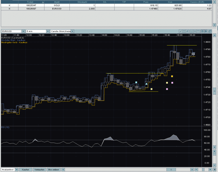
Task: Open the EUR/USD instrument dropdown
Action: [23, 31]
